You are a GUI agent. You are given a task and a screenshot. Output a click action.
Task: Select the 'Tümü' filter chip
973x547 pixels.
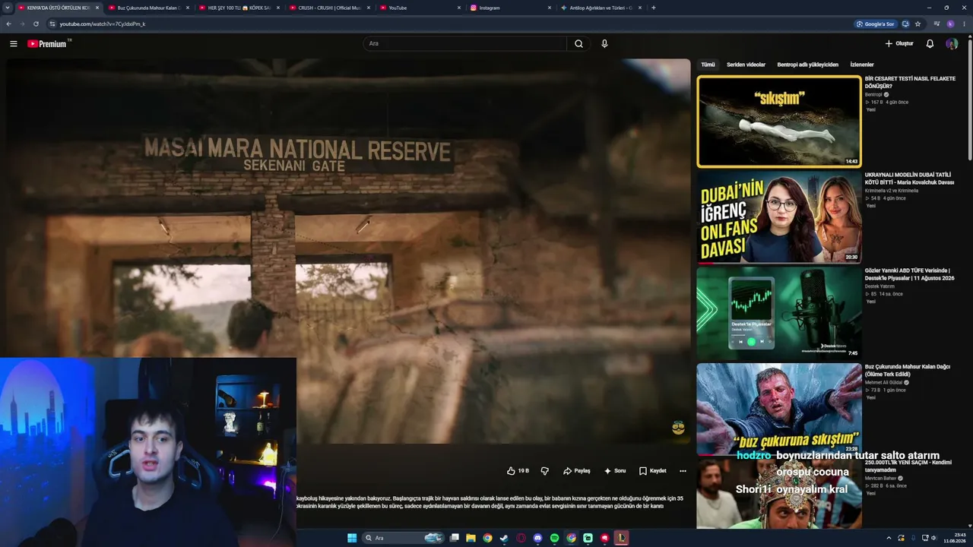point(708,65)
